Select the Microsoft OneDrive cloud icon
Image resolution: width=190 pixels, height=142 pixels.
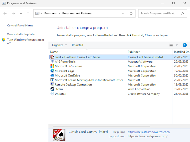[x=52, y=75]
